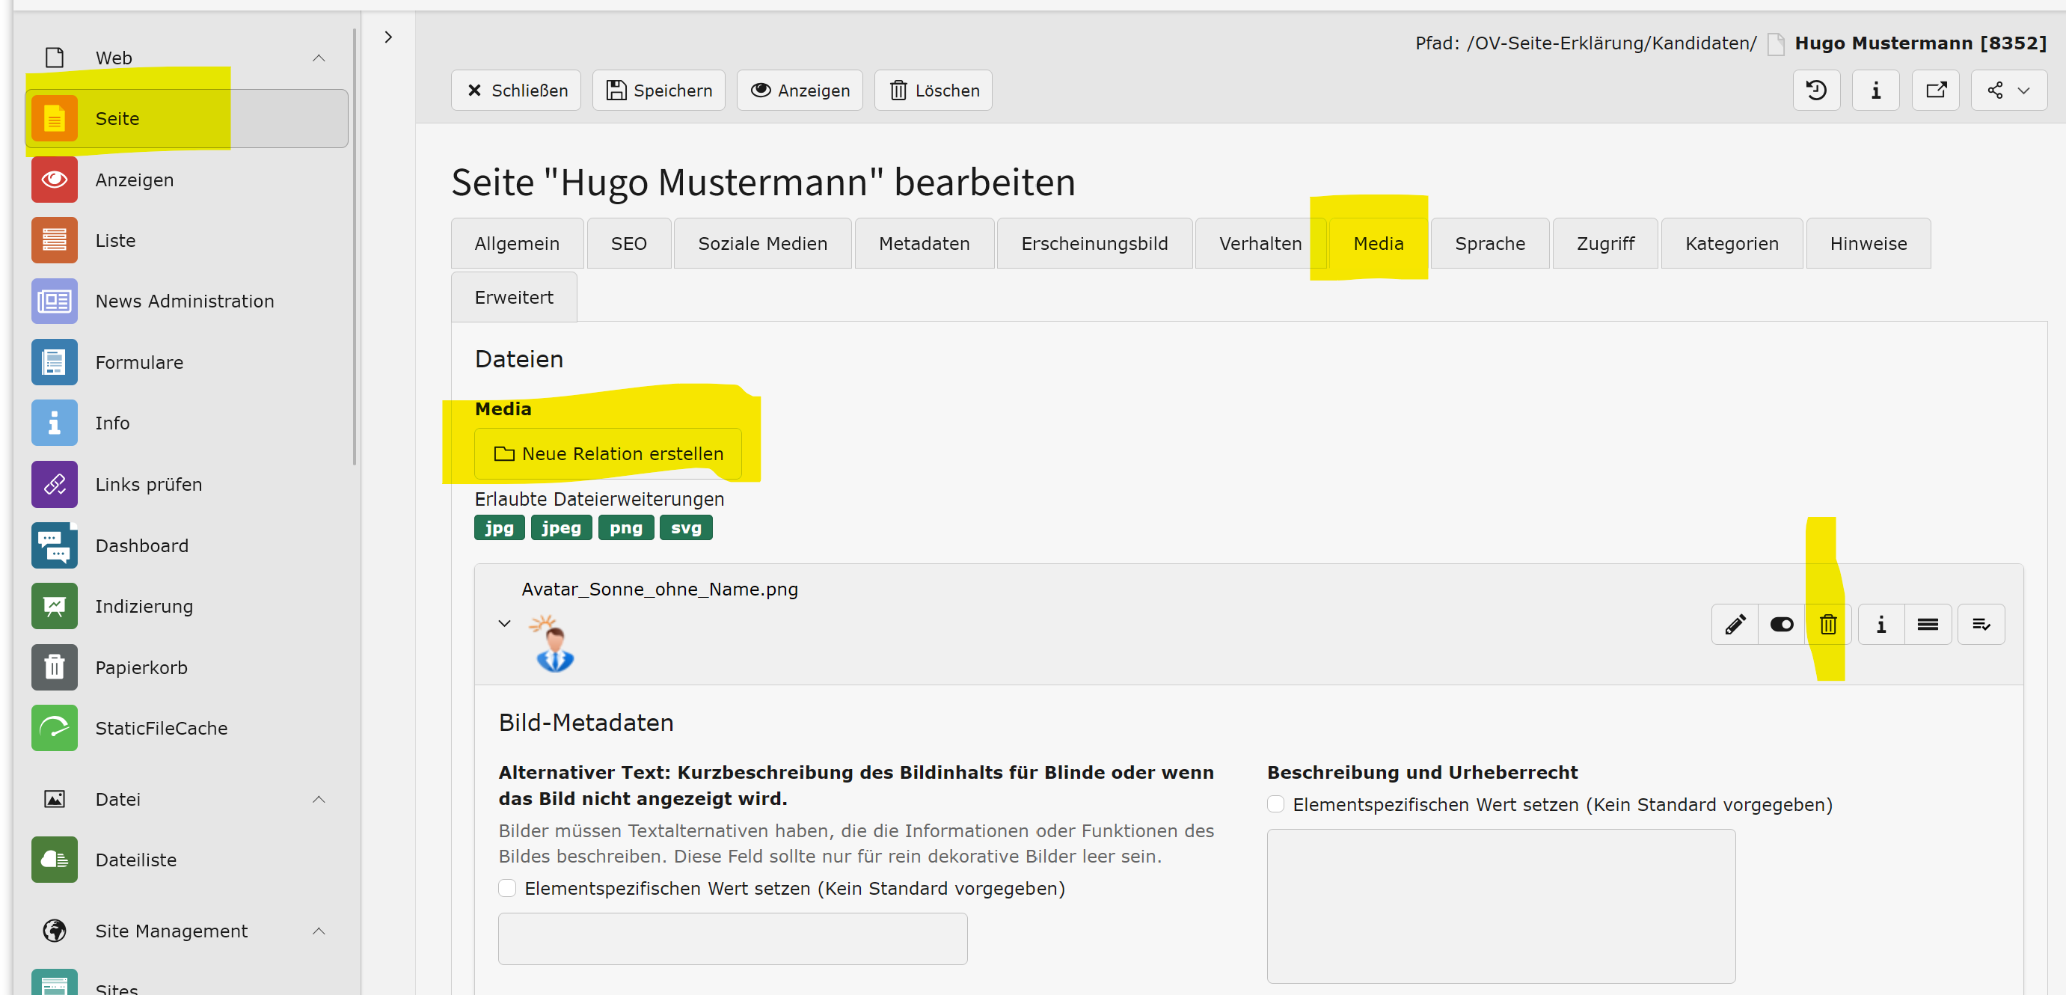Collapse the Site Management group
2066x995 pixels.
319,931
